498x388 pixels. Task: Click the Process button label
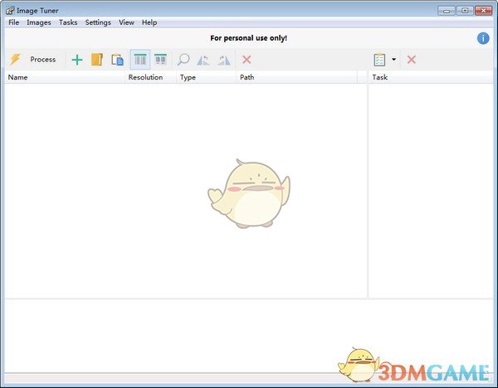(x=43, y=60)
